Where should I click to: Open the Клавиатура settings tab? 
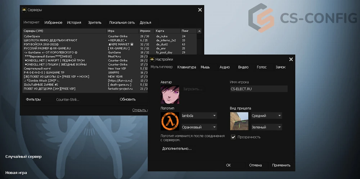click(186, 67)
